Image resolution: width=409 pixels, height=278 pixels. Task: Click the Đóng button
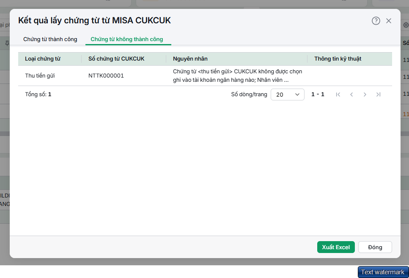[375, 247]
